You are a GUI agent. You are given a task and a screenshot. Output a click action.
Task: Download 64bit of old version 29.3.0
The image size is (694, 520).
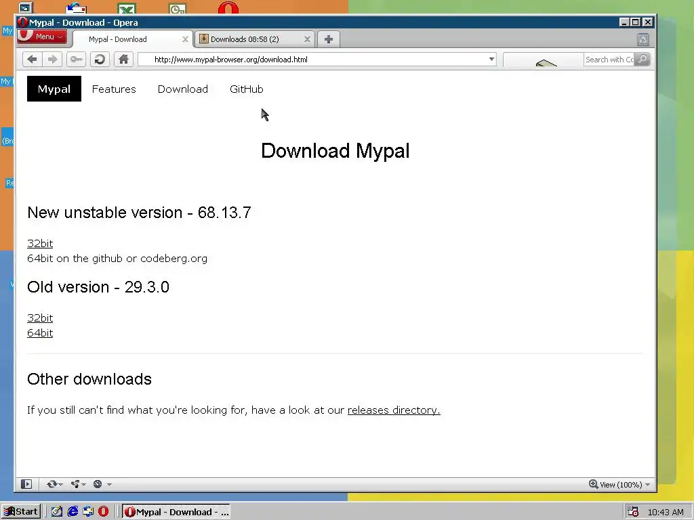pos(40,333)
